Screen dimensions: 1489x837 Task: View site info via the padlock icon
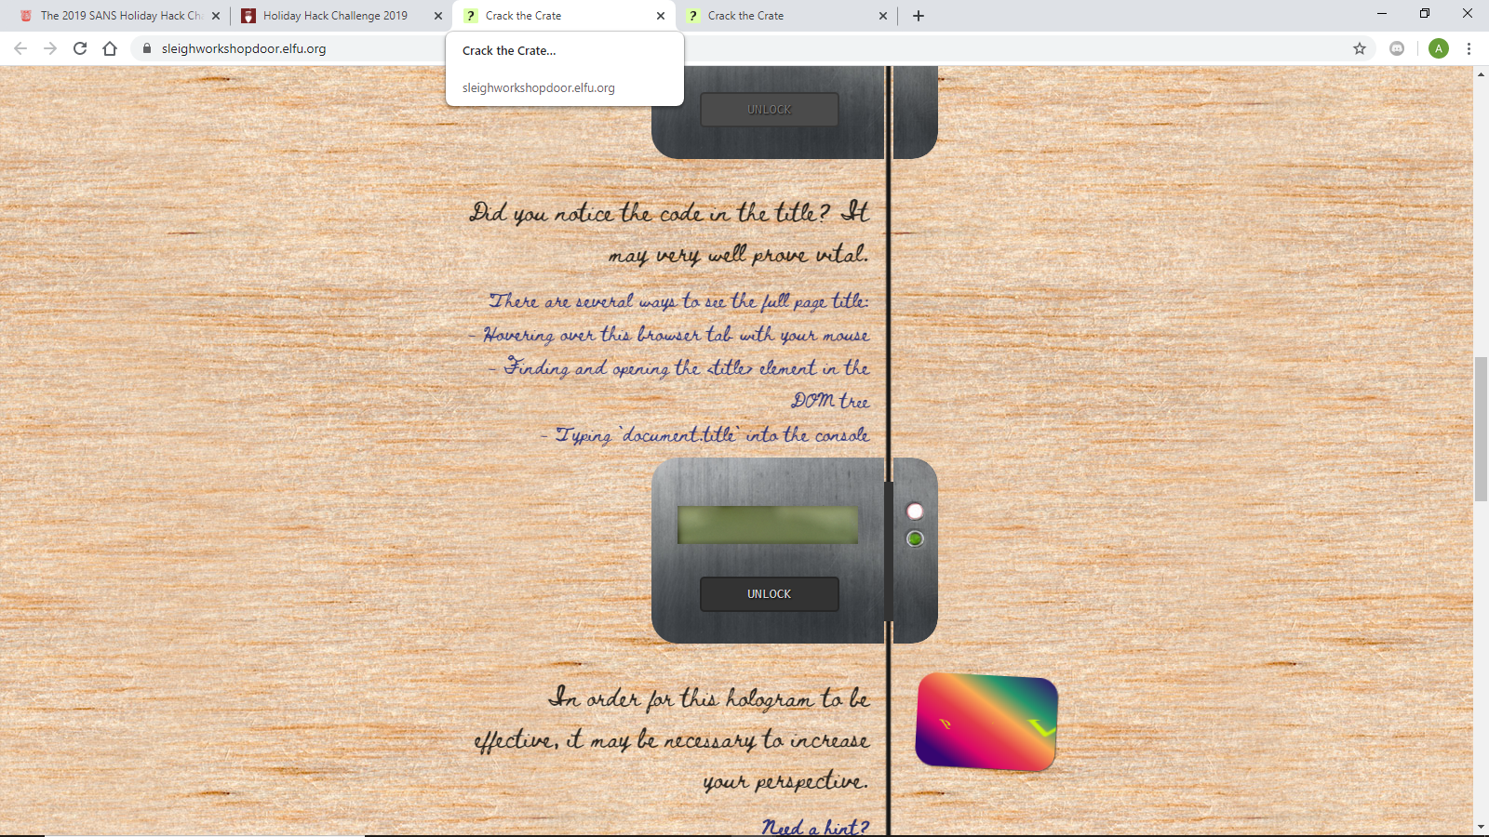pyautogui.click(x=147, y=48)
